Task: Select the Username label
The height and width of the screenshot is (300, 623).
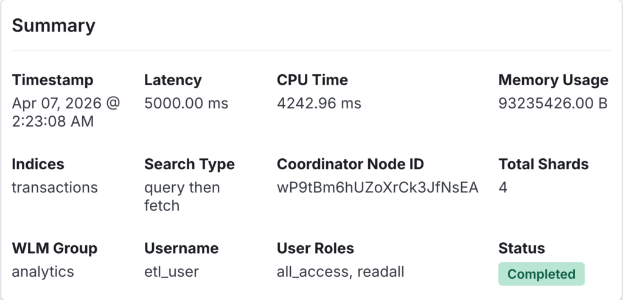Action: click(x=181, y=248)
